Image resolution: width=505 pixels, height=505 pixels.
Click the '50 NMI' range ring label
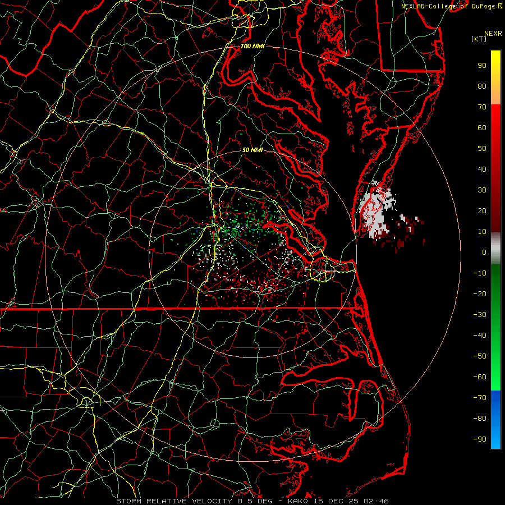tap(252, 150)
